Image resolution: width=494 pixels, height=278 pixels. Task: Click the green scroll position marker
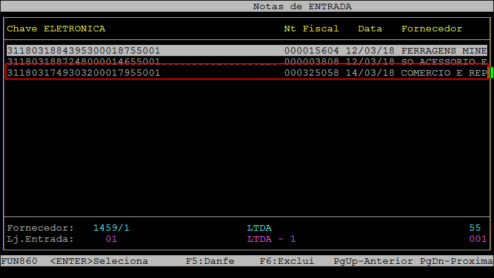coord(492,73)
